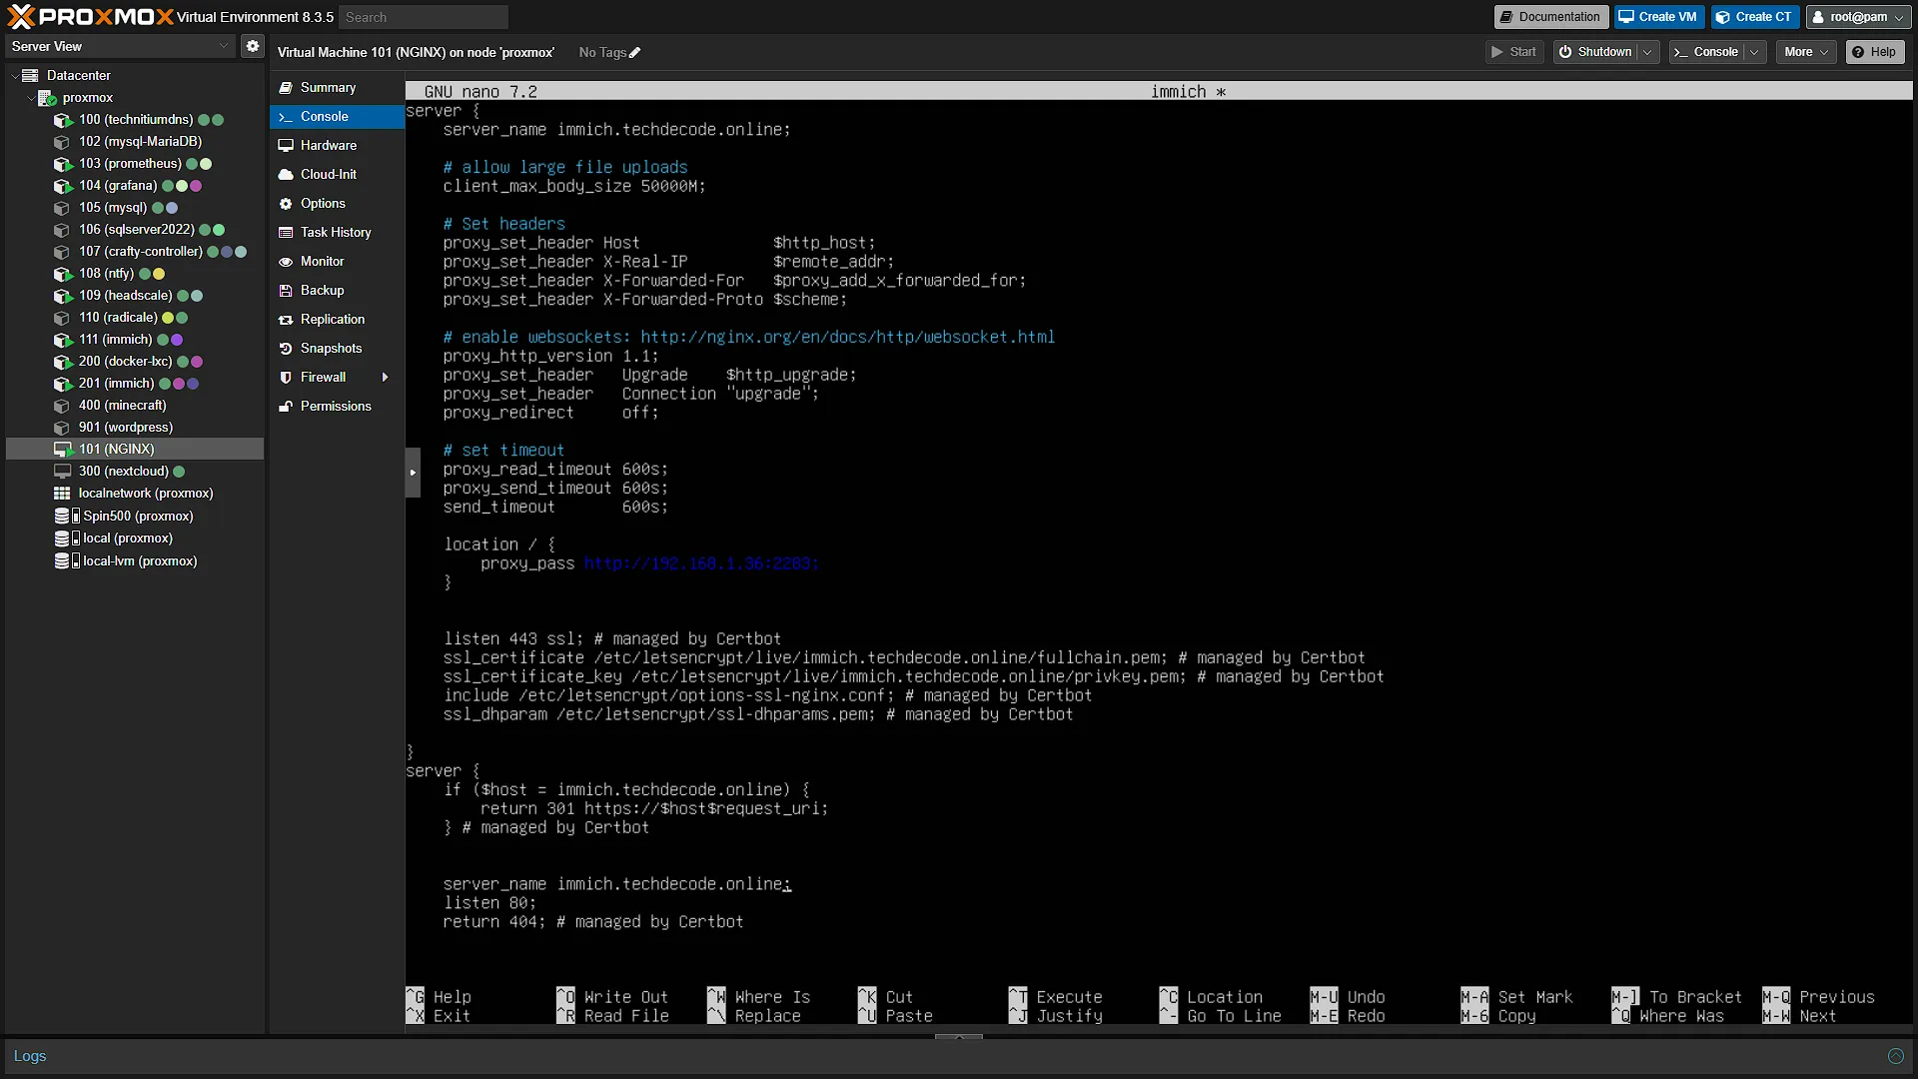Screen dimensions: 1918x1079
Task: Open the Backup tab
Action: (x=337, y=291)
